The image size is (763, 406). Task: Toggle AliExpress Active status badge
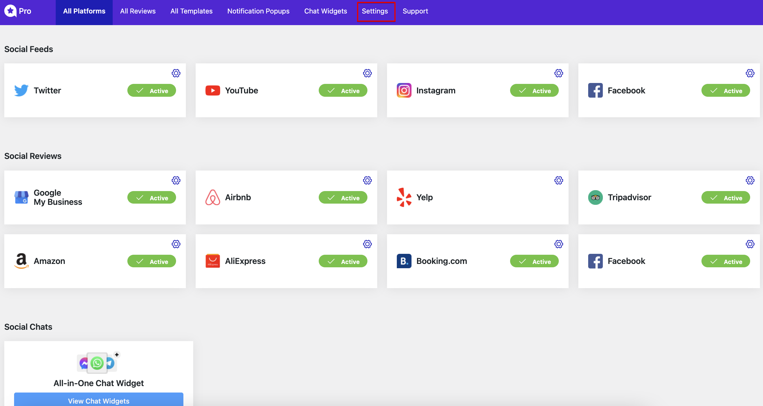coord(343,261)
